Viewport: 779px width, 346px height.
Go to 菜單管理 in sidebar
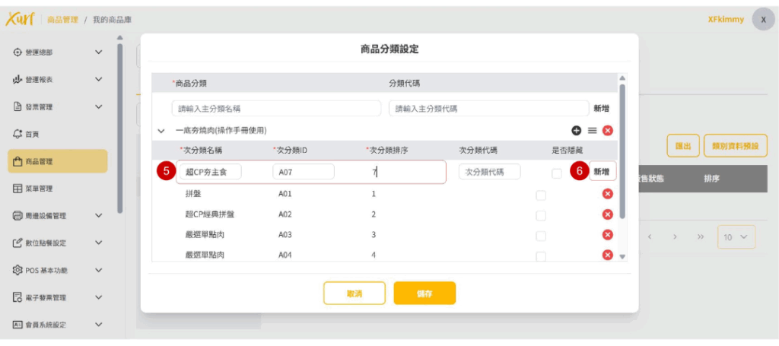pyautogui.click(x=44, y=189)
